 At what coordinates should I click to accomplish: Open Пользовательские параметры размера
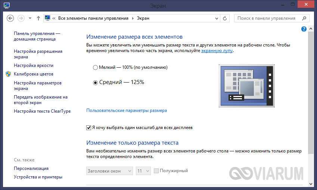127,110
